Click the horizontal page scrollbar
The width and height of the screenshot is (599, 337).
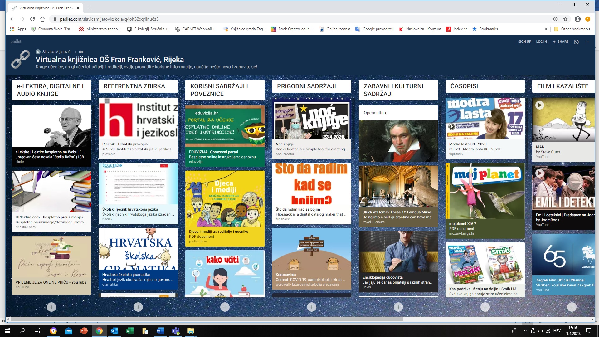pyautogui.click(x=207, y=319)
